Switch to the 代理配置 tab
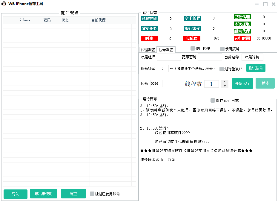This screenshot has width=278, height=202. point(148,50)
